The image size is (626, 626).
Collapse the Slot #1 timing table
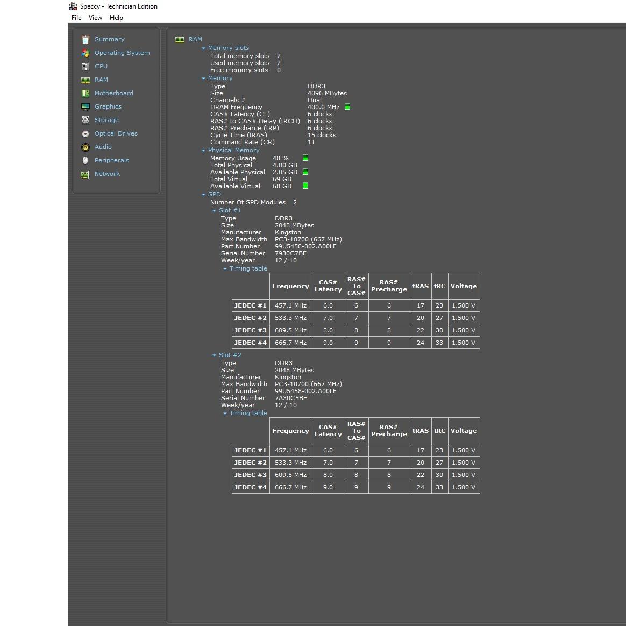tap(225, 269)
